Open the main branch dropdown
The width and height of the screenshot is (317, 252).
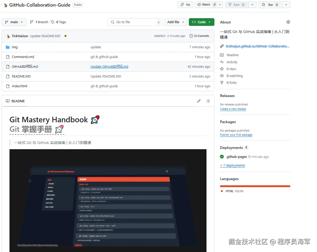coord(14,22)
